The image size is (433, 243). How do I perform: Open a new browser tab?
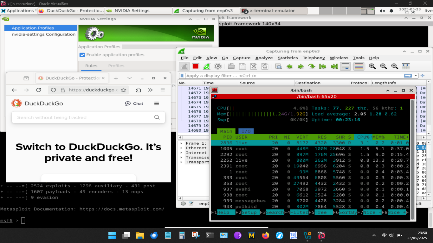116,78
